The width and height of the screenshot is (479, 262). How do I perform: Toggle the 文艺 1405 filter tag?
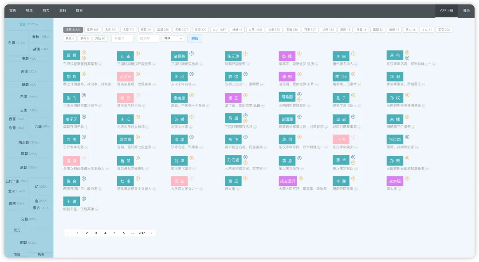click(255, 30)
